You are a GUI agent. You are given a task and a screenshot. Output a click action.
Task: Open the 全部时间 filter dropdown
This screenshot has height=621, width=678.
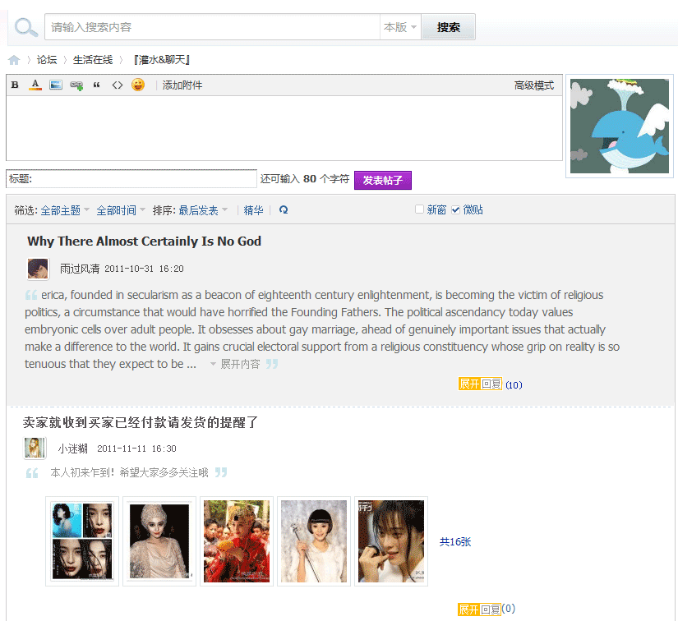click(x=121, y=210)
